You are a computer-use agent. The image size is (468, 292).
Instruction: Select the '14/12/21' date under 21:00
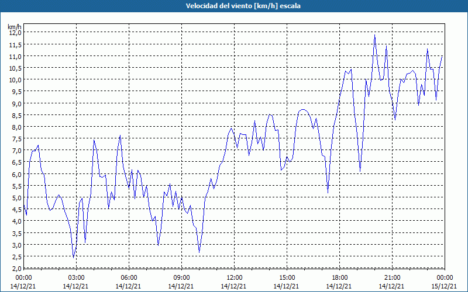tap(391, 286)
